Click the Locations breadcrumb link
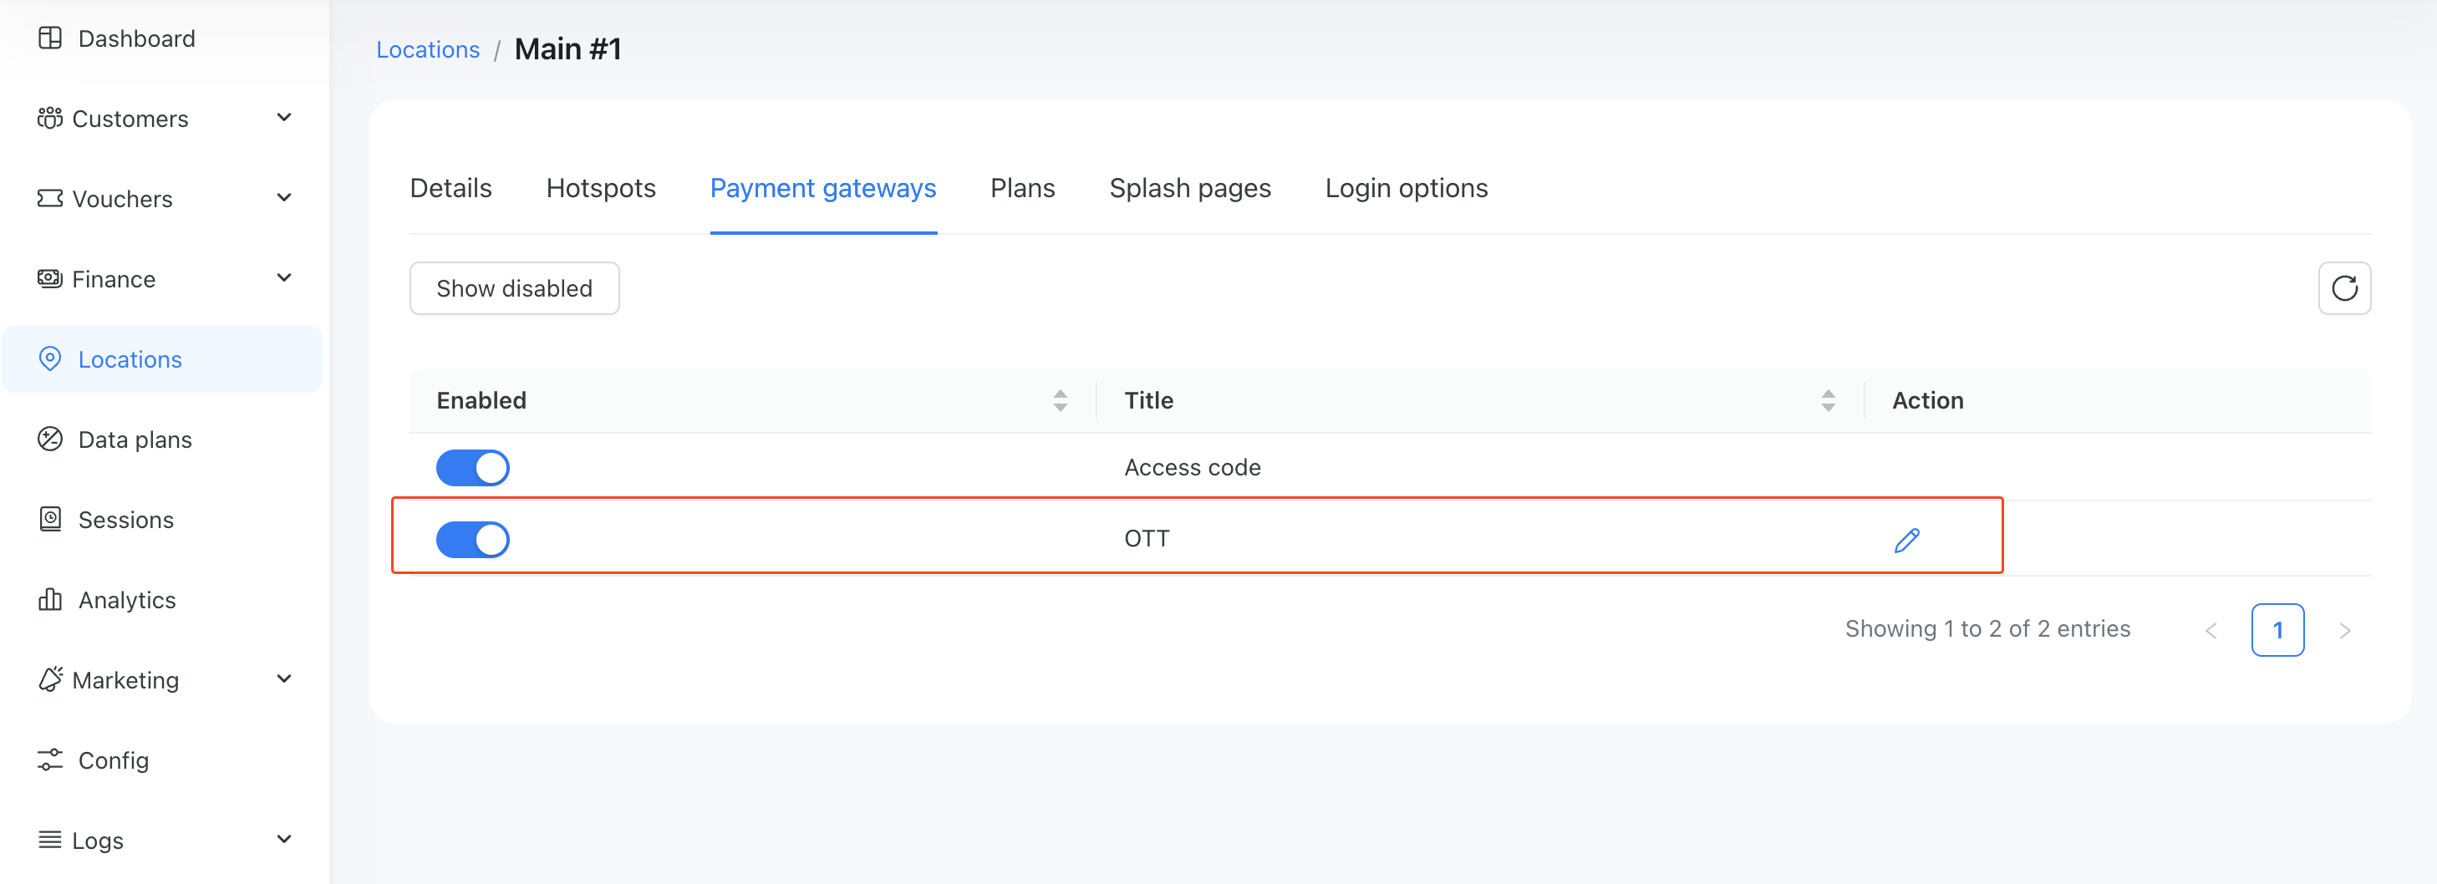This screenshot has width=2437, height=884. (428, 48)
